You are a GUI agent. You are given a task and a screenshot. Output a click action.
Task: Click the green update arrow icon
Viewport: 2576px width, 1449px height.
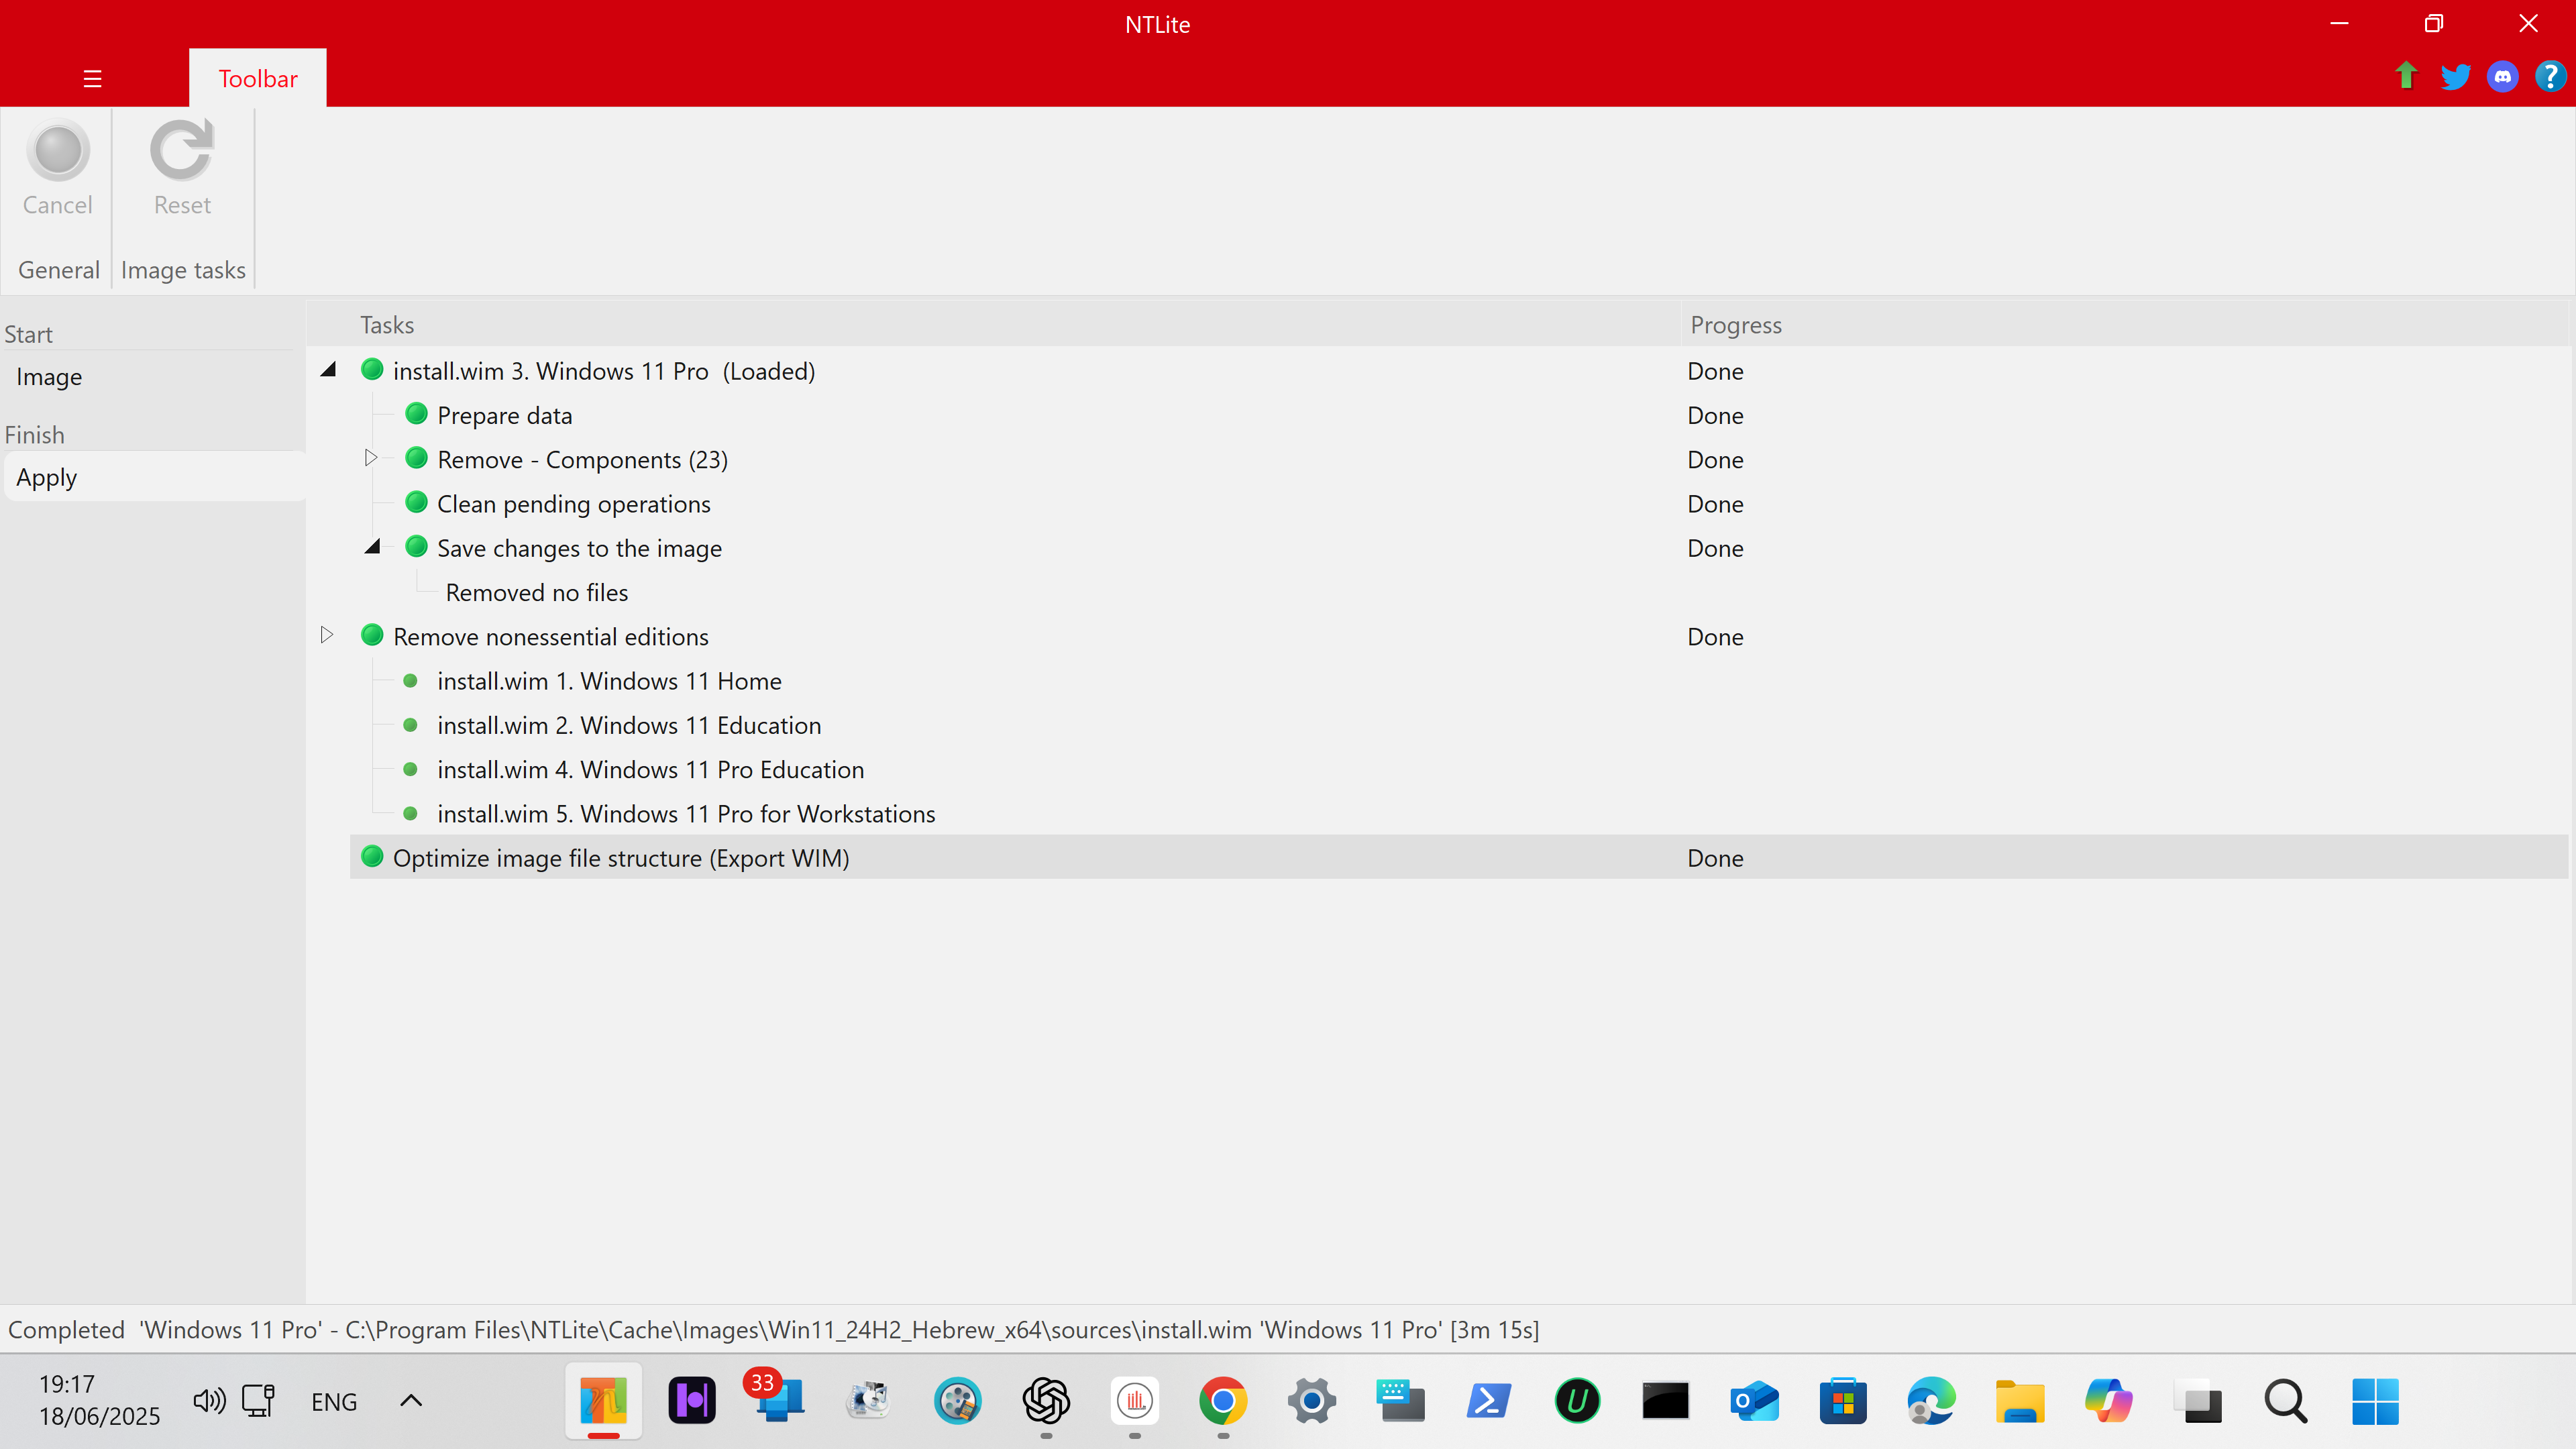pyautogui.click(x=2406, y=76)
